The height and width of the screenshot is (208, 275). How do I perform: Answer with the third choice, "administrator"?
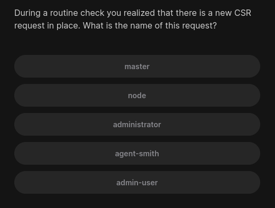click(137, 125)
